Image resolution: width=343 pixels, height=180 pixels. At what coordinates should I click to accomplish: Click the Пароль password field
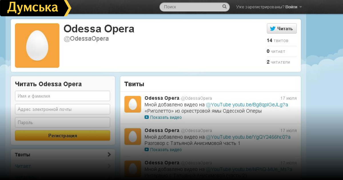[62, 122]
